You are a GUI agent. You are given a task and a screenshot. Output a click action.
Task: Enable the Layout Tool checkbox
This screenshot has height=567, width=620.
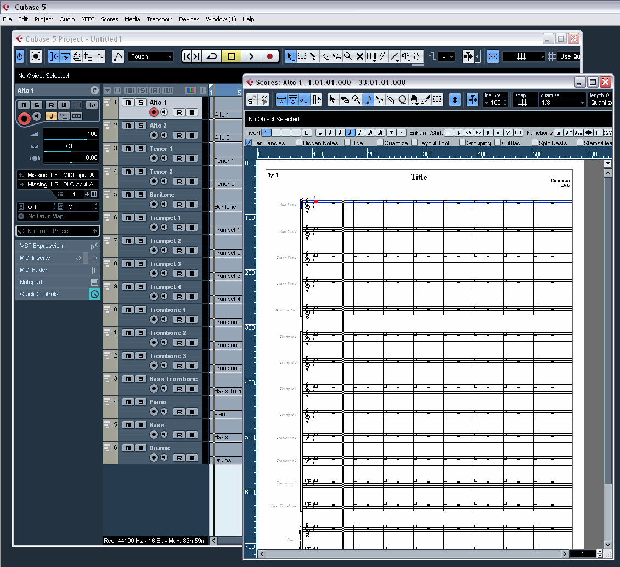pyautogui.click(x=414, y=143)
